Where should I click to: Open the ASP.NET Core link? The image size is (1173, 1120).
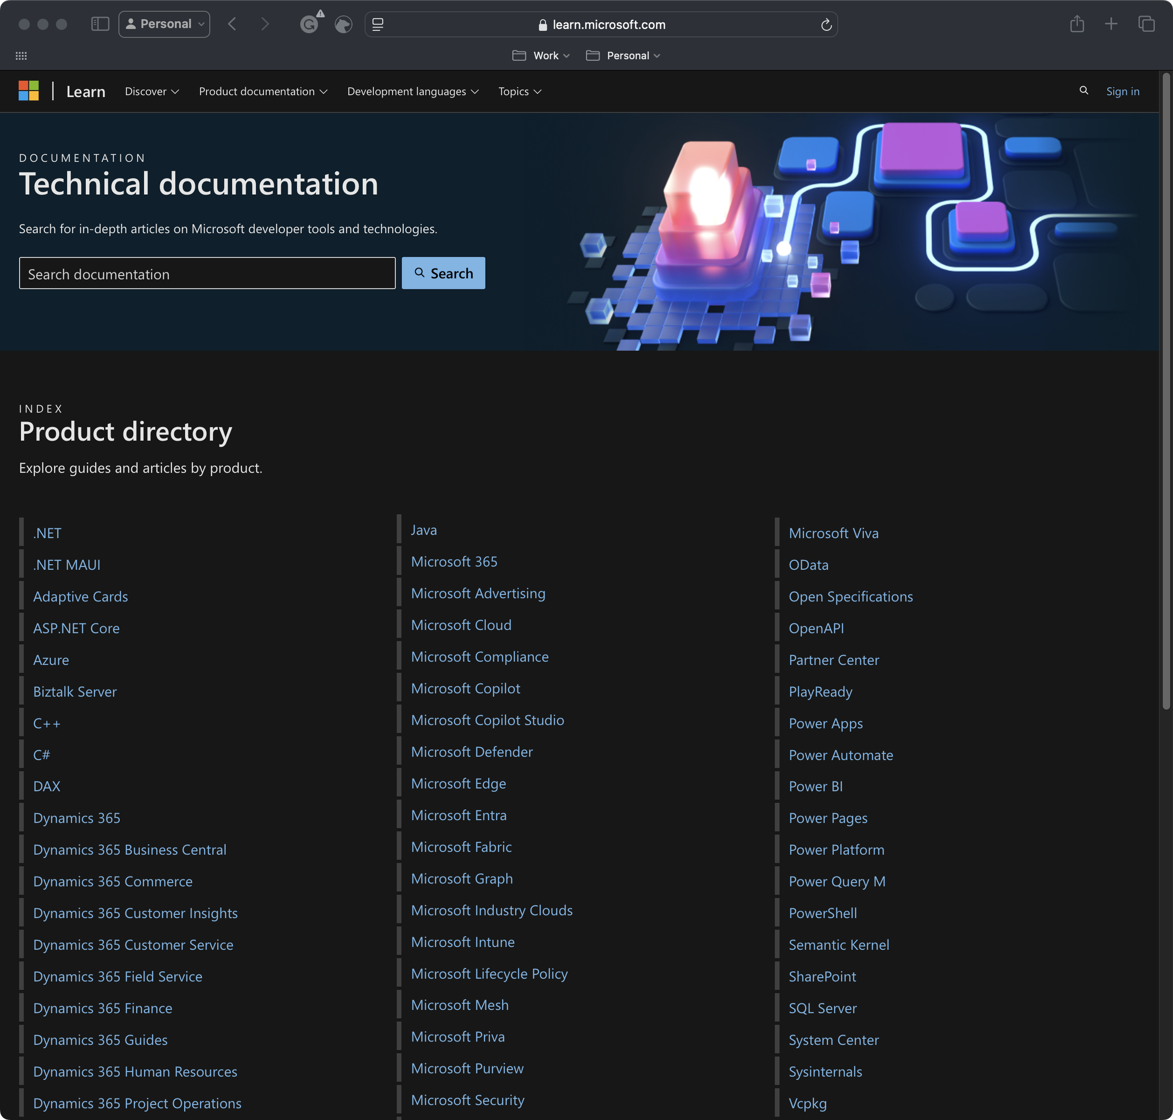coord(76,628)
